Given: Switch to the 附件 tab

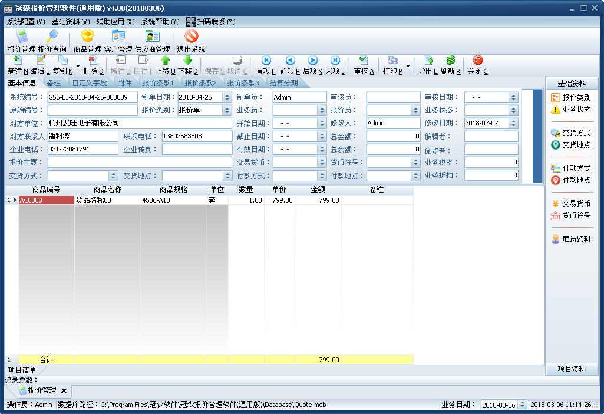Looking at the screenshot, I should (x=124, y=83).
